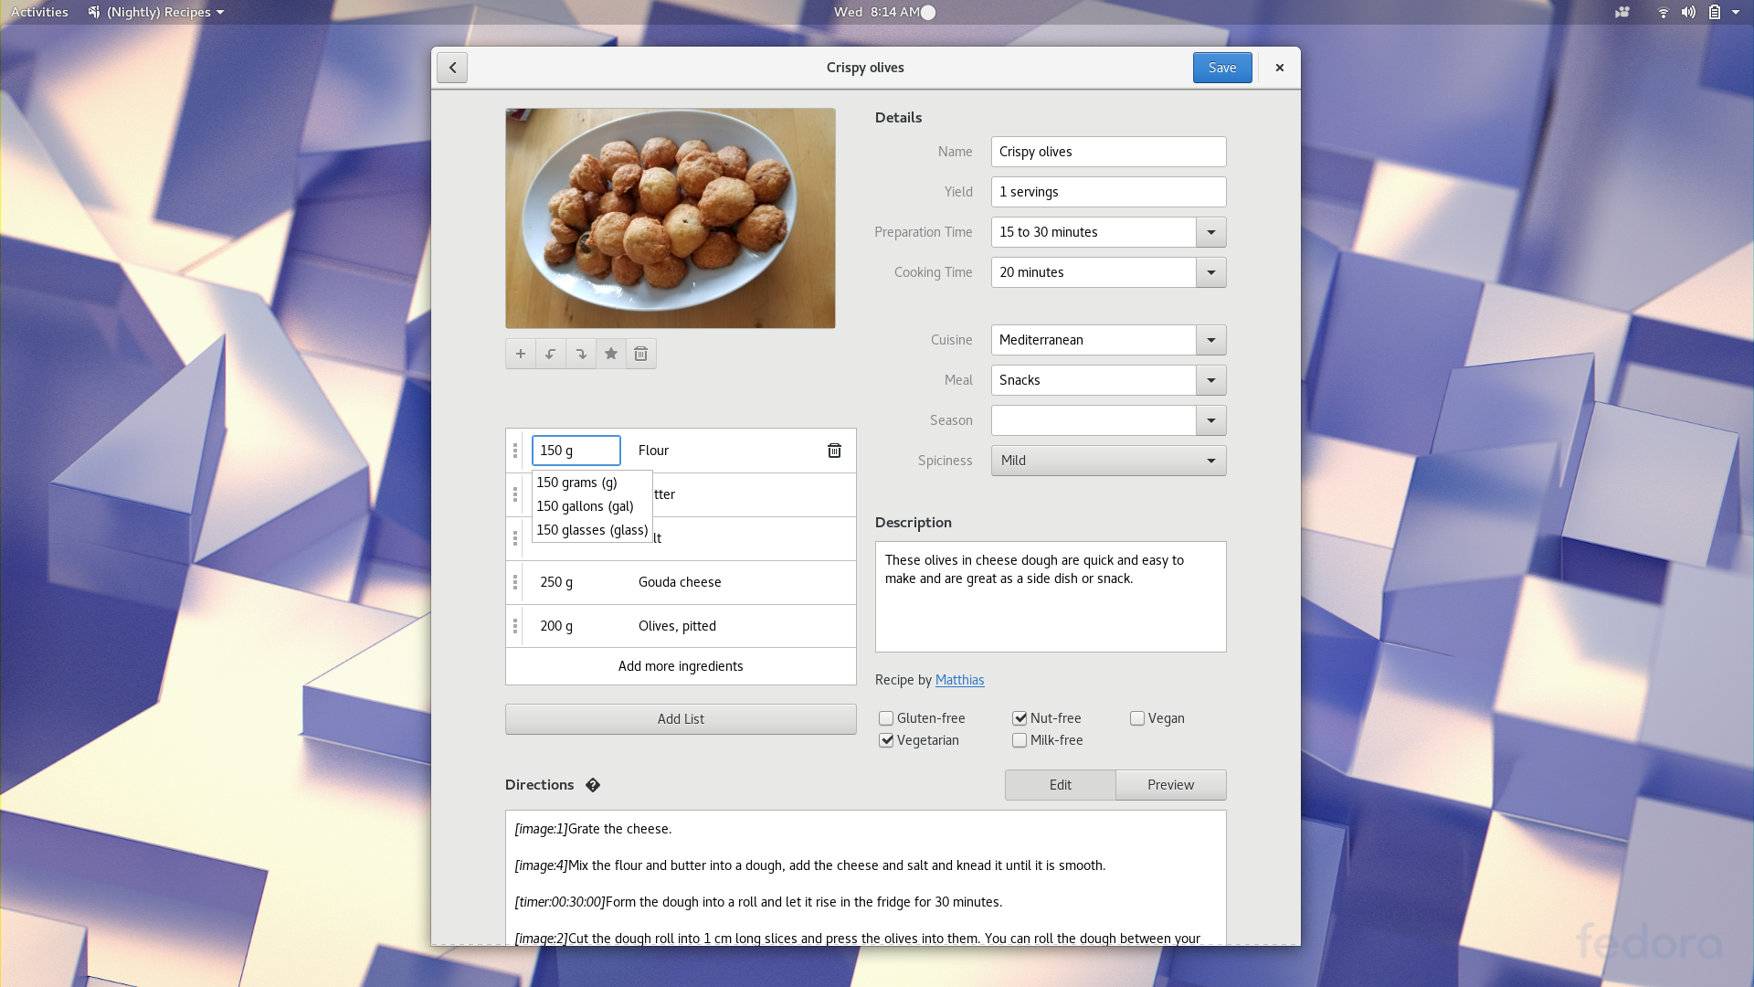Image resolution: width=1754 pixels, height=987 pixels.
Task: Click the add image plus icon
Action: click(521, 354)
